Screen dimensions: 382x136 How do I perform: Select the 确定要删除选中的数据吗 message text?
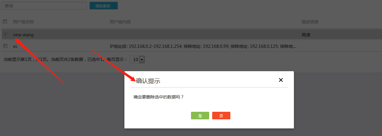pos(159,97)
